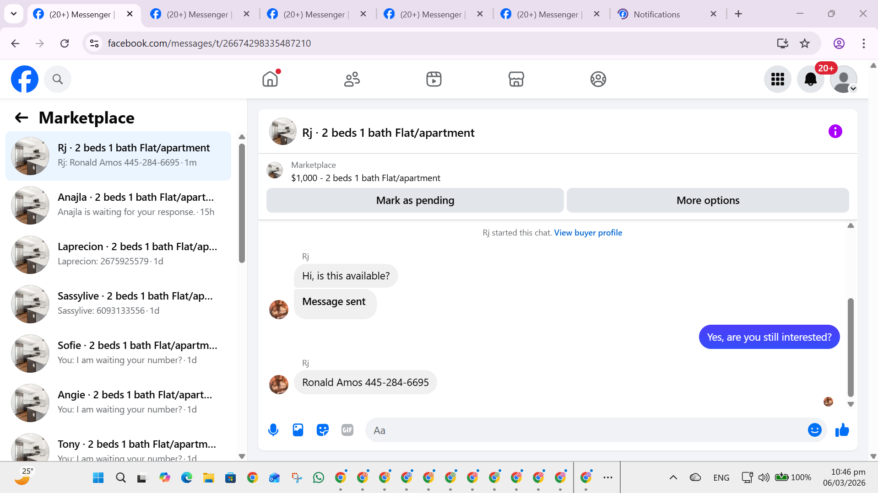This screenshot has width=878, height=493.
Task: Switch to the third Messenger tab
Action: click(317, 14)
